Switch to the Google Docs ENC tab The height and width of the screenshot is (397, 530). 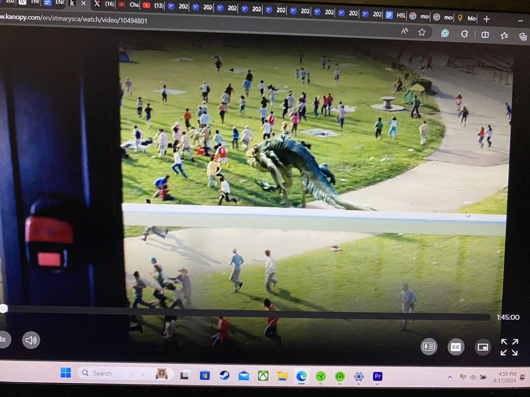tap(54, 2)
